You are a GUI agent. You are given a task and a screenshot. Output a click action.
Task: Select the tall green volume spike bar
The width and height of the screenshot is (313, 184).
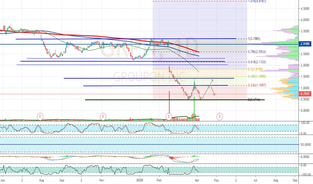194,109
